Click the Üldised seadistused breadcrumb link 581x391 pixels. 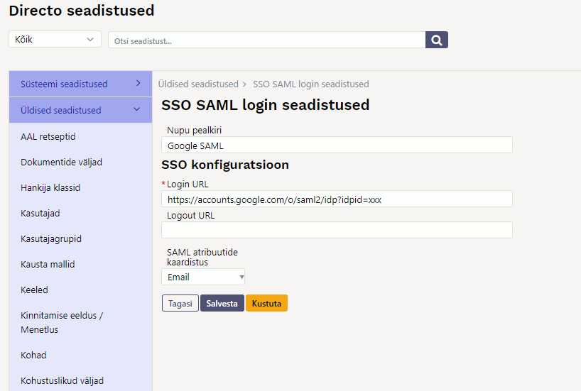coord(198,84)
